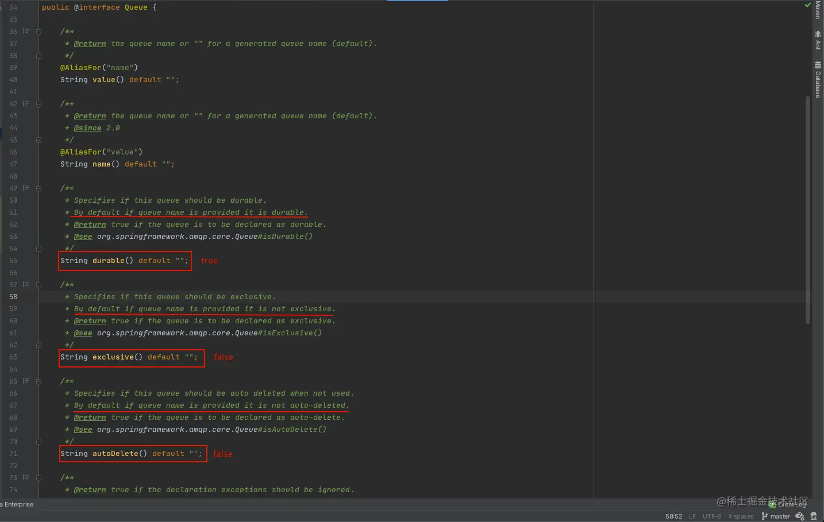This screenshot has height=522, width=824.
Task: Toggle rendered doc view icon at line 57
Action: click(x=26, y=284)
